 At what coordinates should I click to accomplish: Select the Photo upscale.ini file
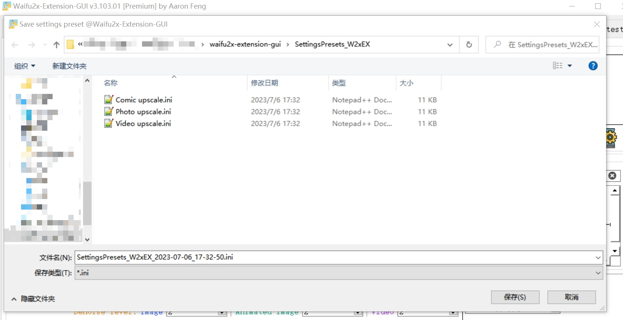[143, 112]
